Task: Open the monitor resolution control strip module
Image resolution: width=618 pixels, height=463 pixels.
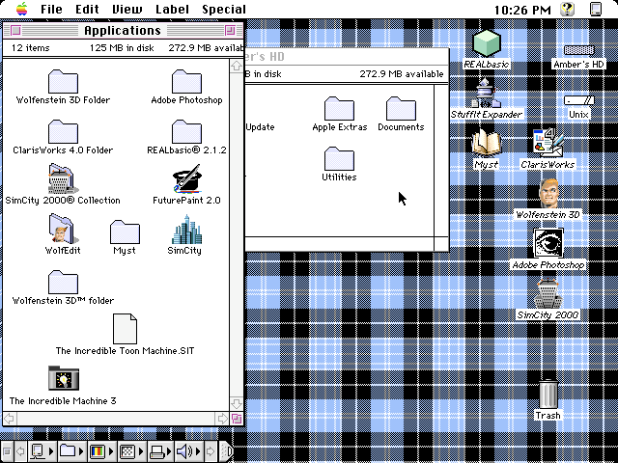Action: point(131,451)
